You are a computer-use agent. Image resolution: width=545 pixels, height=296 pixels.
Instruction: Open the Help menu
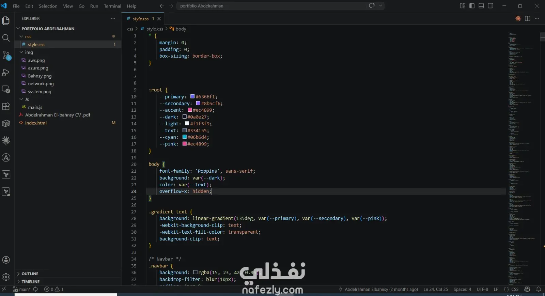pyautogui.click(x=131, y=6)
